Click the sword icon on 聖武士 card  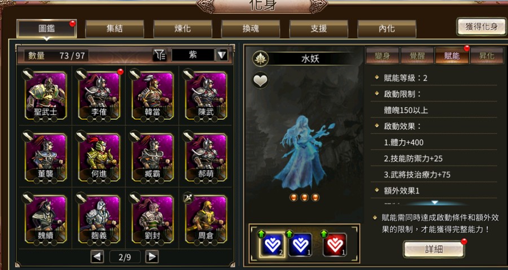(28, 75)
